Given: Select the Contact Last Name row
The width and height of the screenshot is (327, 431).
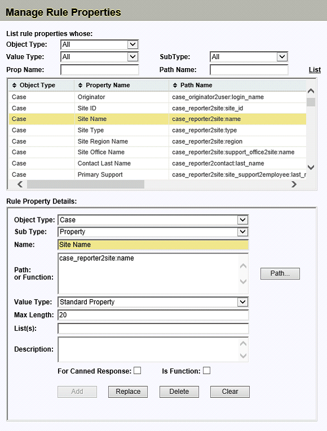Looking at the screenshot, I should point(157,163).
